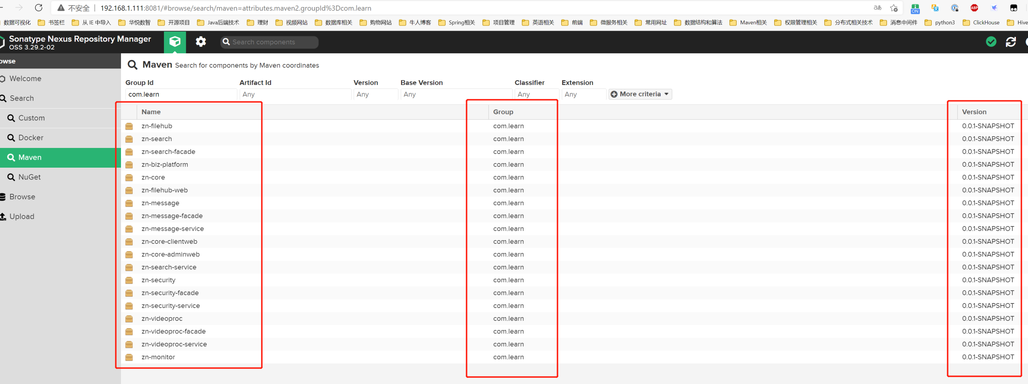
Task: Click the Version filter input field
Action: click(376, 94)
